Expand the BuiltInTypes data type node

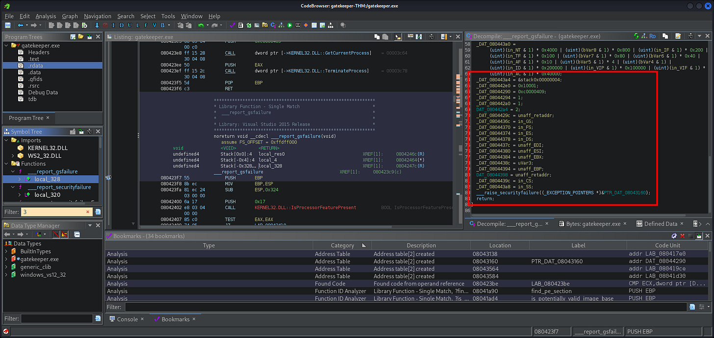[6, 251]
